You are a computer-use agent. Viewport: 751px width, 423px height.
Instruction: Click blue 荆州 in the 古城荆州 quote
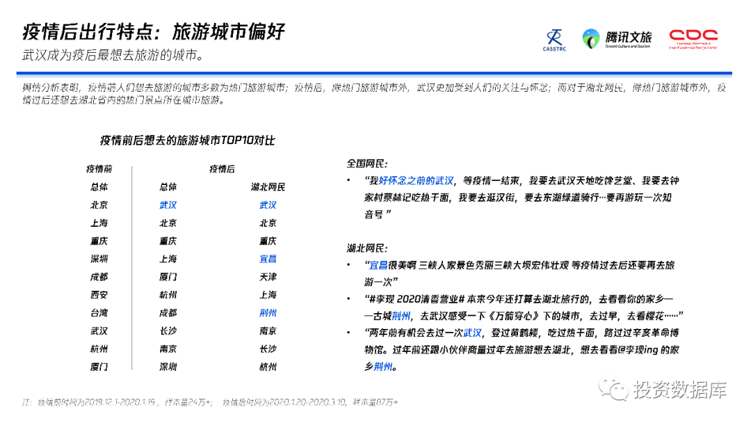401,316
